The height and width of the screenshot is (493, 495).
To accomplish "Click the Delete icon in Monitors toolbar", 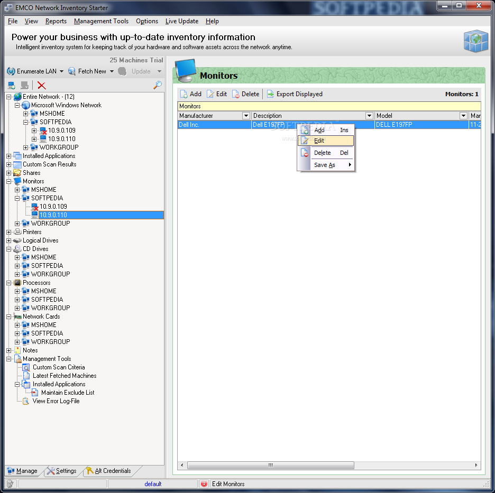I will click(x=235, y=94).
